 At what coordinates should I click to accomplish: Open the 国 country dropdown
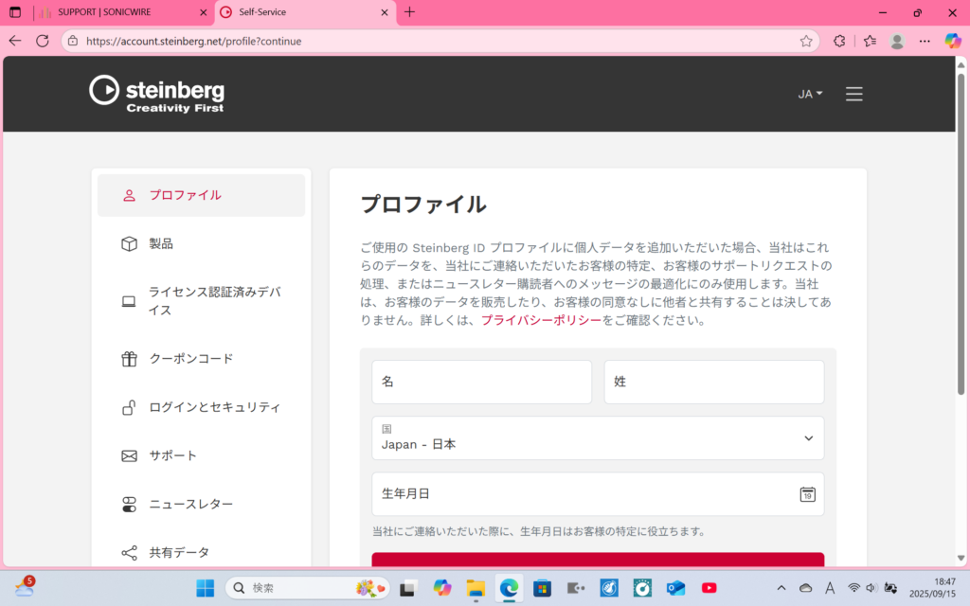[x=598, y=438]
